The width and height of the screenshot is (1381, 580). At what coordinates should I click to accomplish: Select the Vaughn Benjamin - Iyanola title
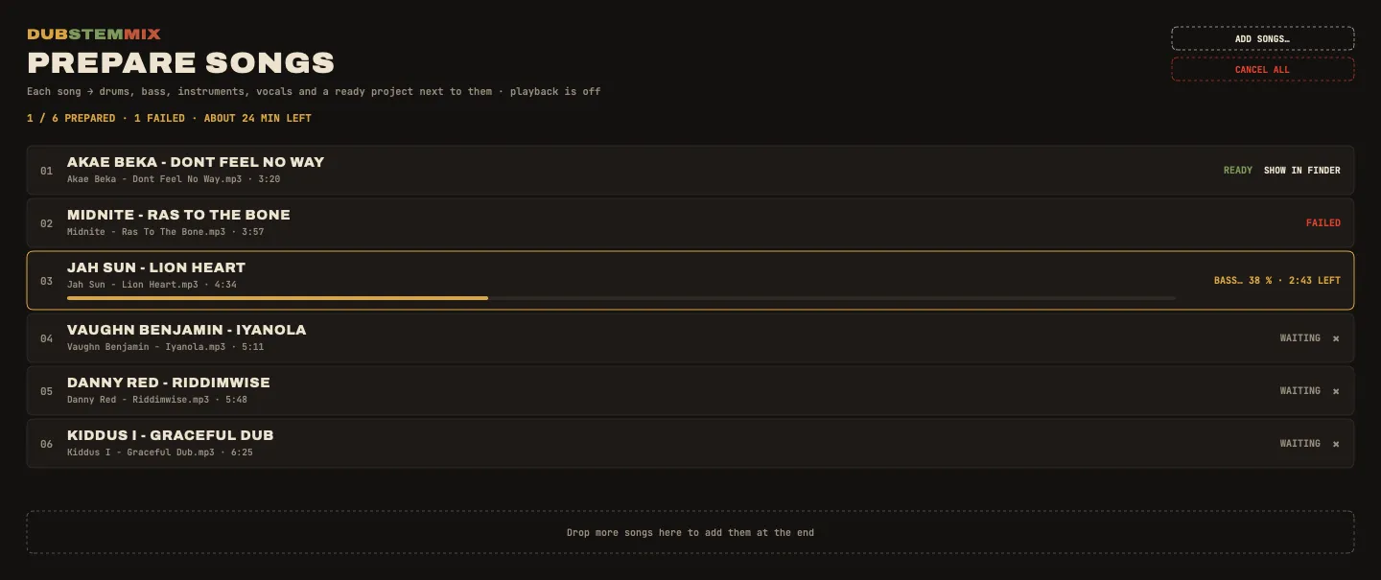(x=187, y=330)
